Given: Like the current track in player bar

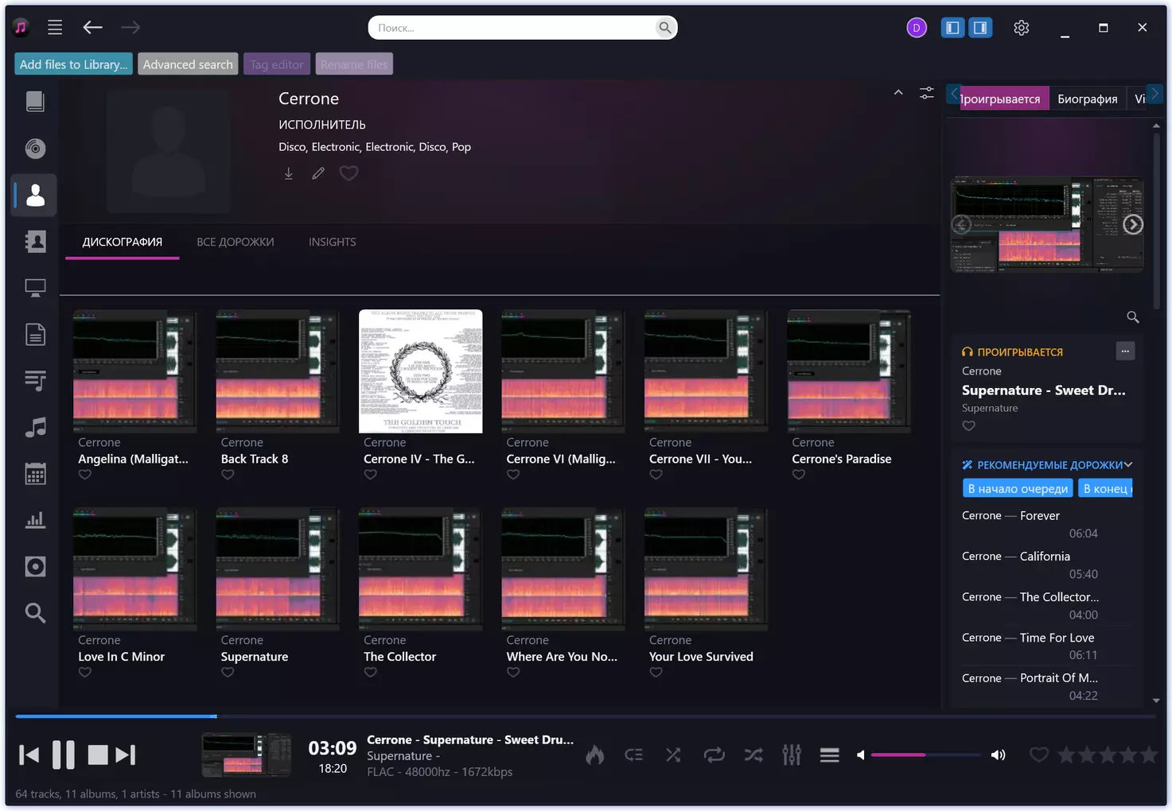Looking at the screenshot, I should [x=1039, y=755].
